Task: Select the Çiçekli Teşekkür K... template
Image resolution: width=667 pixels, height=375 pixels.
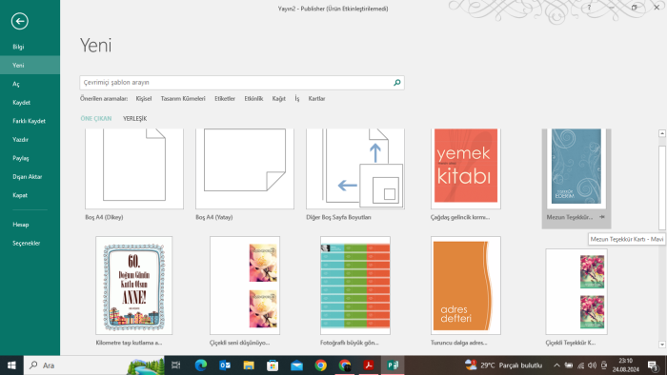Action: 576,292
